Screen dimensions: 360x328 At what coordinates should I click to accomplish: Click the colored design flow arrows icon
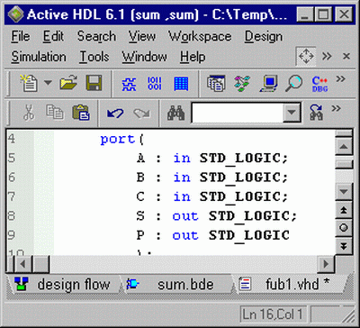[242, 84]
